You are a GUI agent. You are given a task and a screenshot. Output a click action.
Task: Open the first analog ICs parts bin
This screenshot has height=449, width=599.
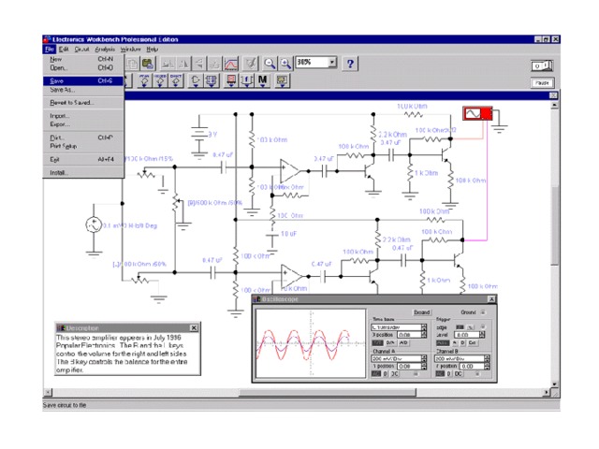pyautogui.click(x=144, y=81)
